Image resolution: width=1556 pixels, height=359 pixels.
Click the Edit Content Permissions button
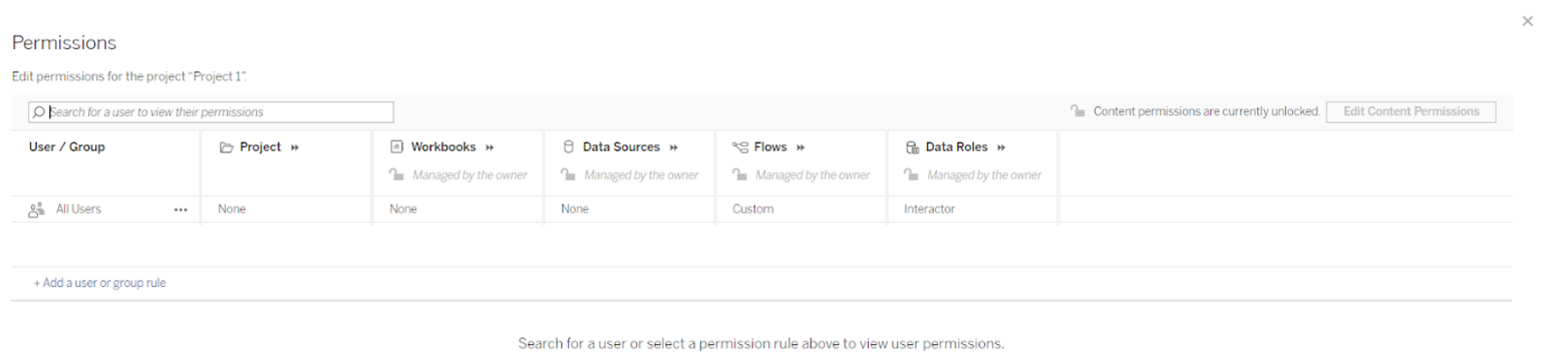(x=1410, y=111)
